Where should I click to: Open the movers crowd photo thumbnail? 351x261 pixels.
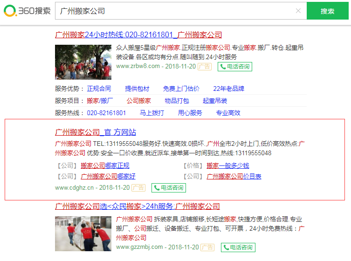(83, 62)
